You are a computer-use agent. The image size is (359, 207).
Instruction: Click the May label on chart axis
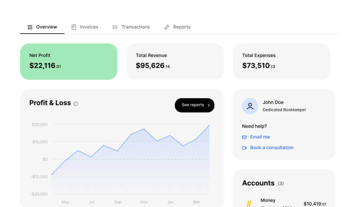[x=65, y=202]
